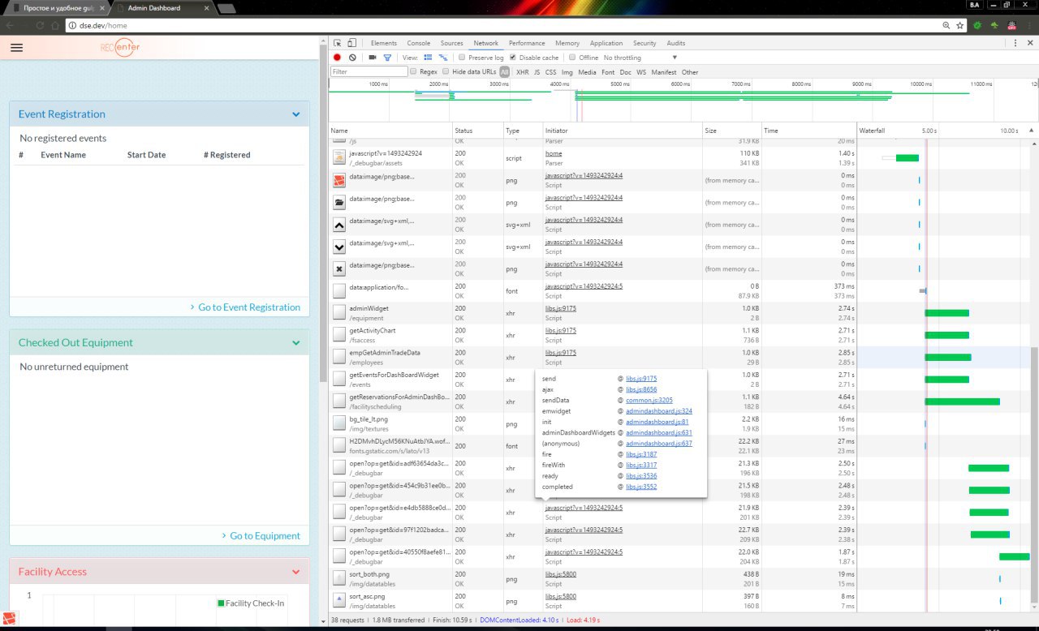Check Hide data URLs
The image size is (1039, 631).
446,72
